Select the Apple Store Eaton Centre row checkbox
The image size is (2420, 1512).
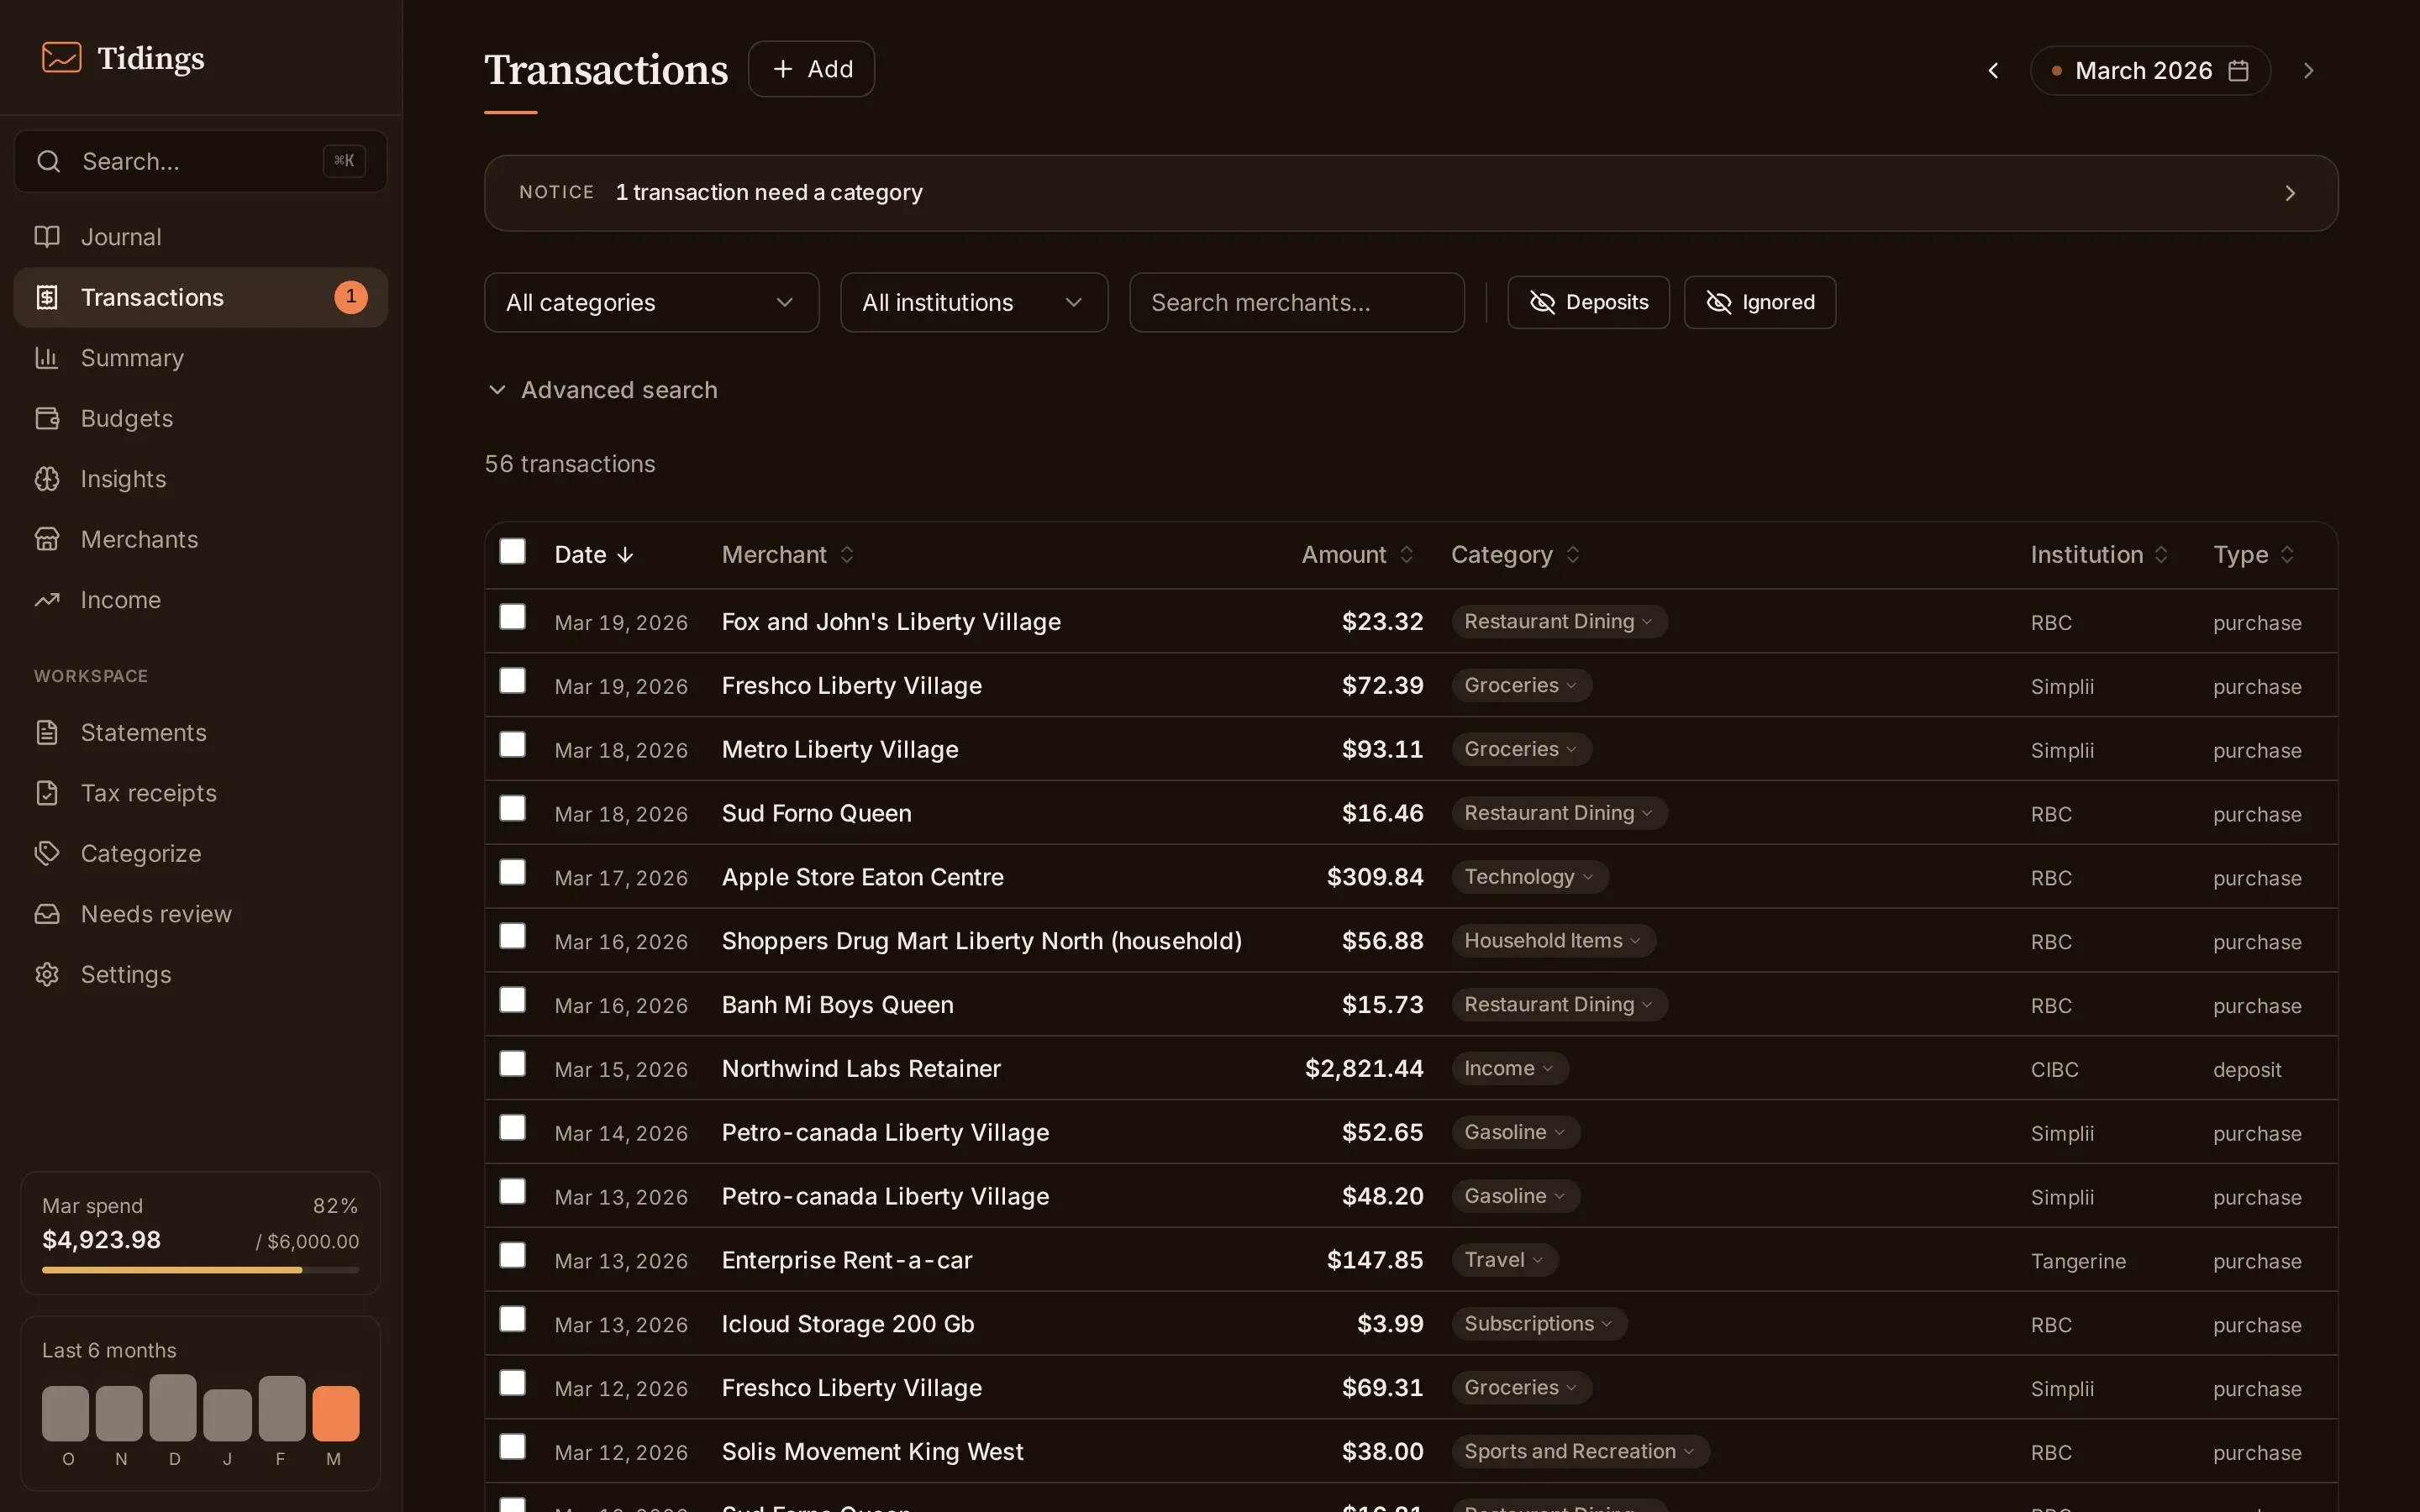click(512, 872)
